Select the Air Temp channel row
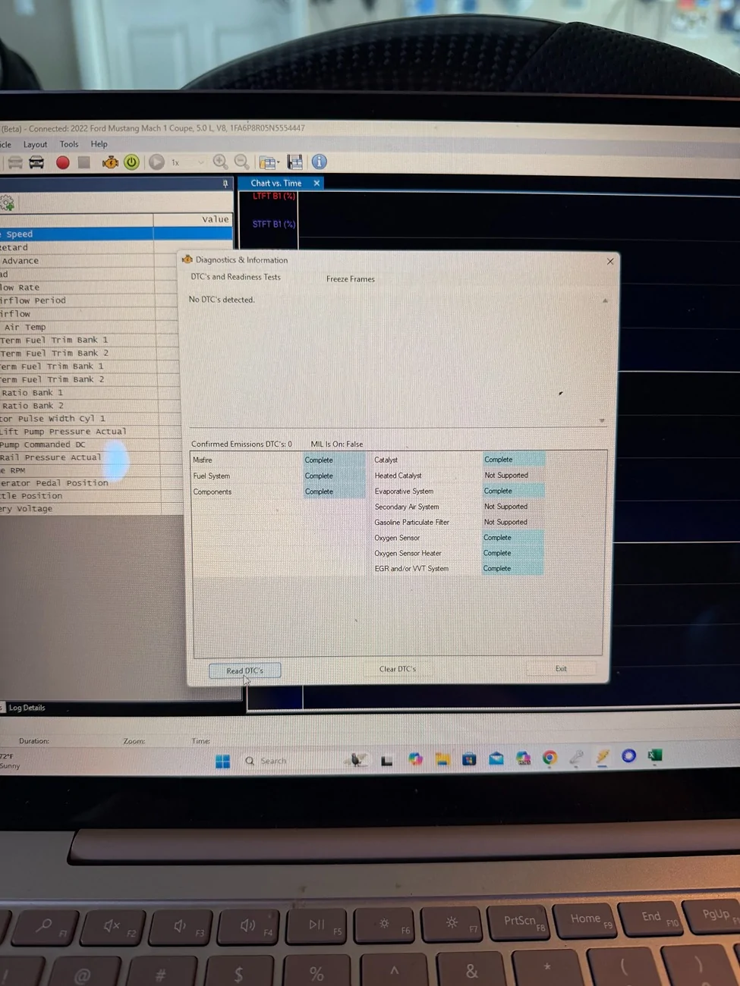The height and width of the screenshot is (986, 740). [91, 327]
